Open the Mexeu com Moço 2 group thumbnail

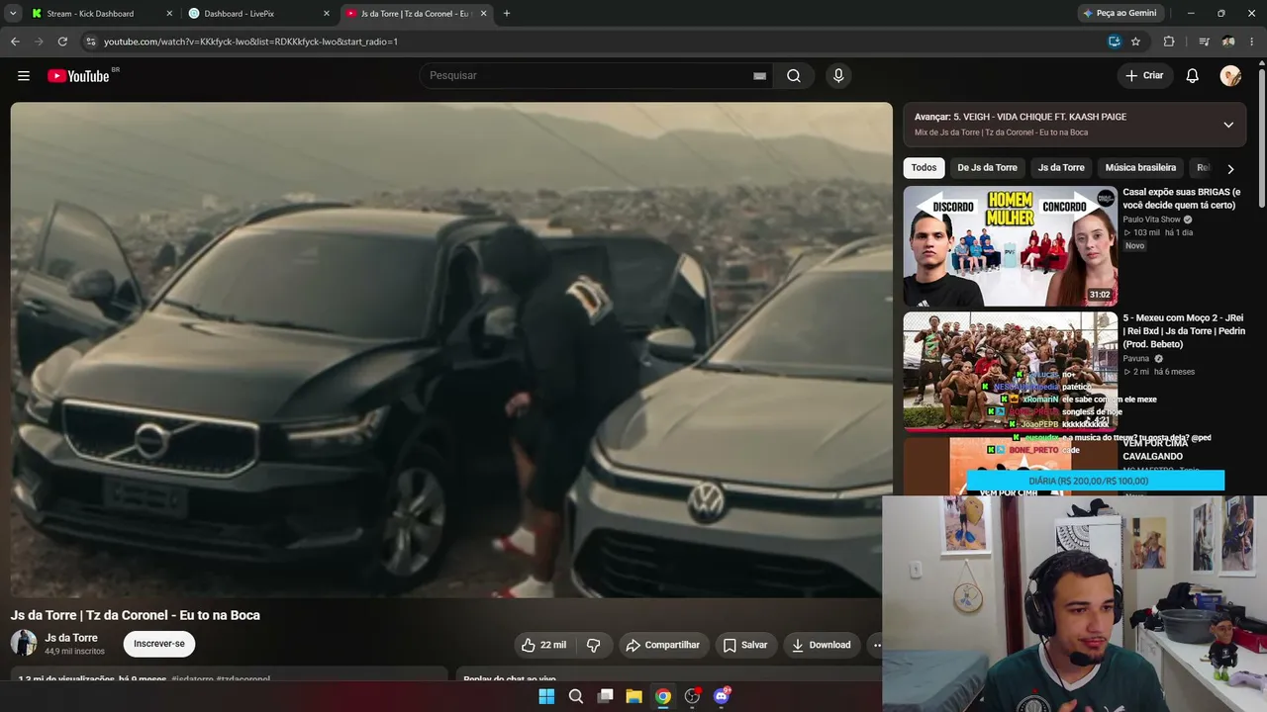(1010, 372)
